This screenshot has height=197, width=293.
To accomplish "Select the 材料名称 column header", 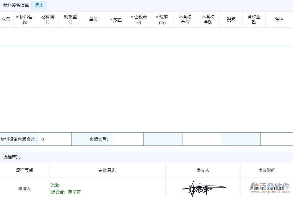I will click(24, 19).
